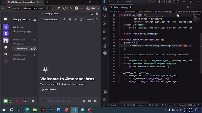The width and height of the screenshot is (202, 113).
Task: Open run button dropdown arrow in VS Code
Action: tap(191, 7)
